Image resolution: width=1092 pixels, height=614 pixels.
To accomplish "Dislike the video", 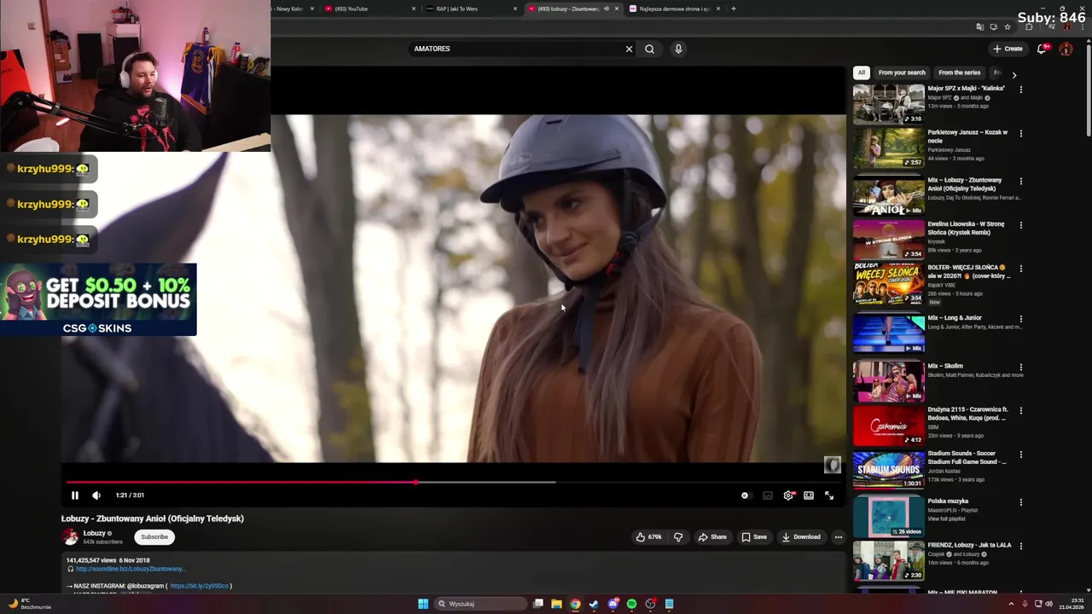I will [678, 537].
